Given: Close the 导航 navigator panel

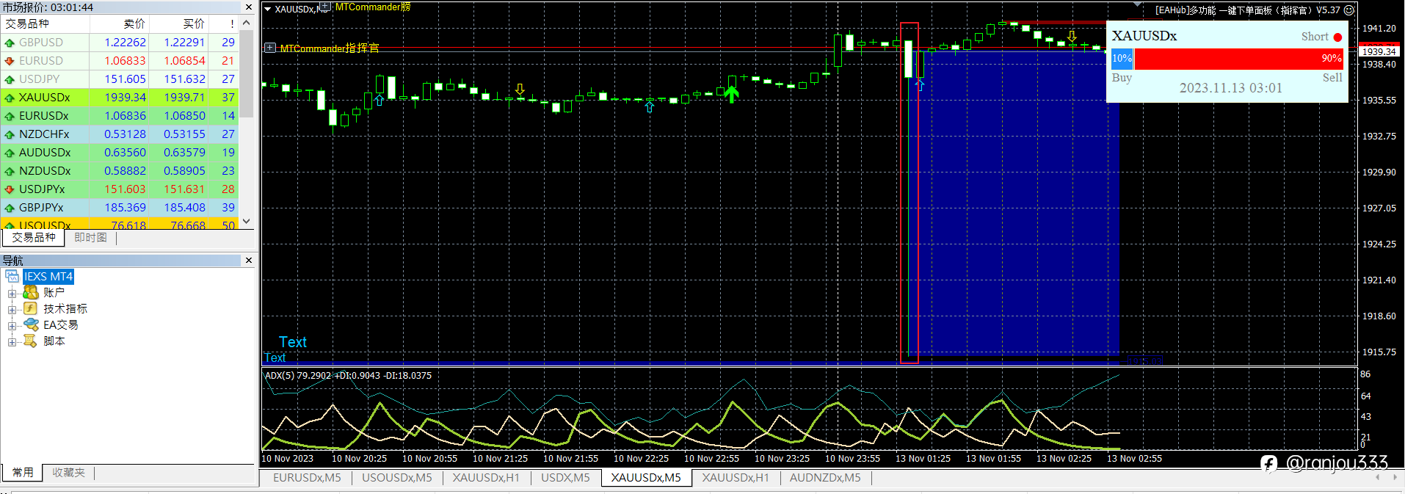Looking at the screenshot, I should tap(248, 261).
